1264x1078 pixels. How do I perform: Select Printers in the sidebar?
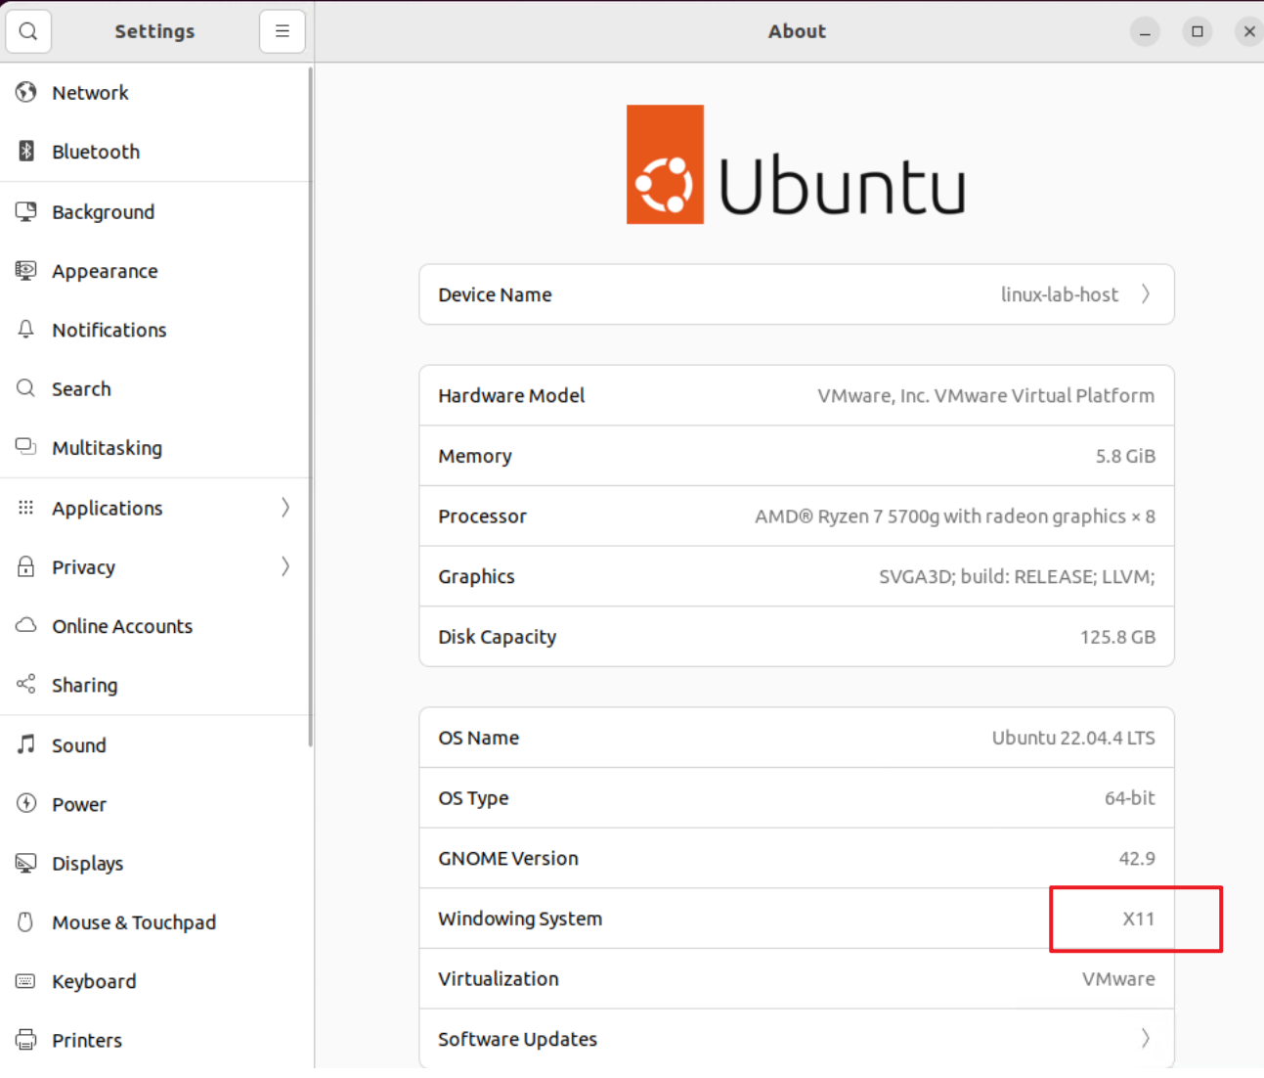pos(156,1040)
